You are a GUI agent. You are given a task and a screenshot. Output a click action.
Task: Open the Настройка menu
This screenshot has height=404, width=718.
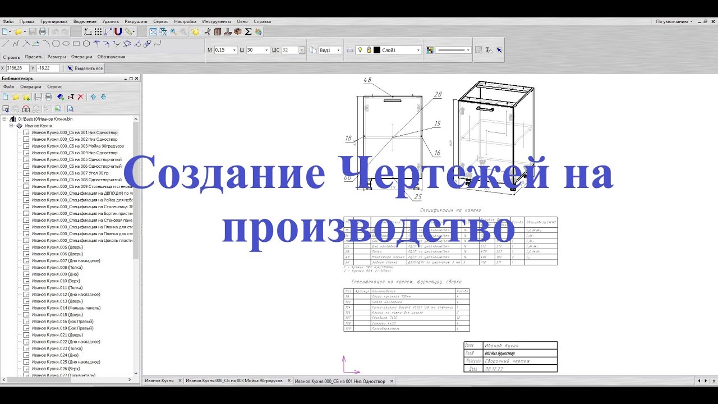click(x=185, y=21)
